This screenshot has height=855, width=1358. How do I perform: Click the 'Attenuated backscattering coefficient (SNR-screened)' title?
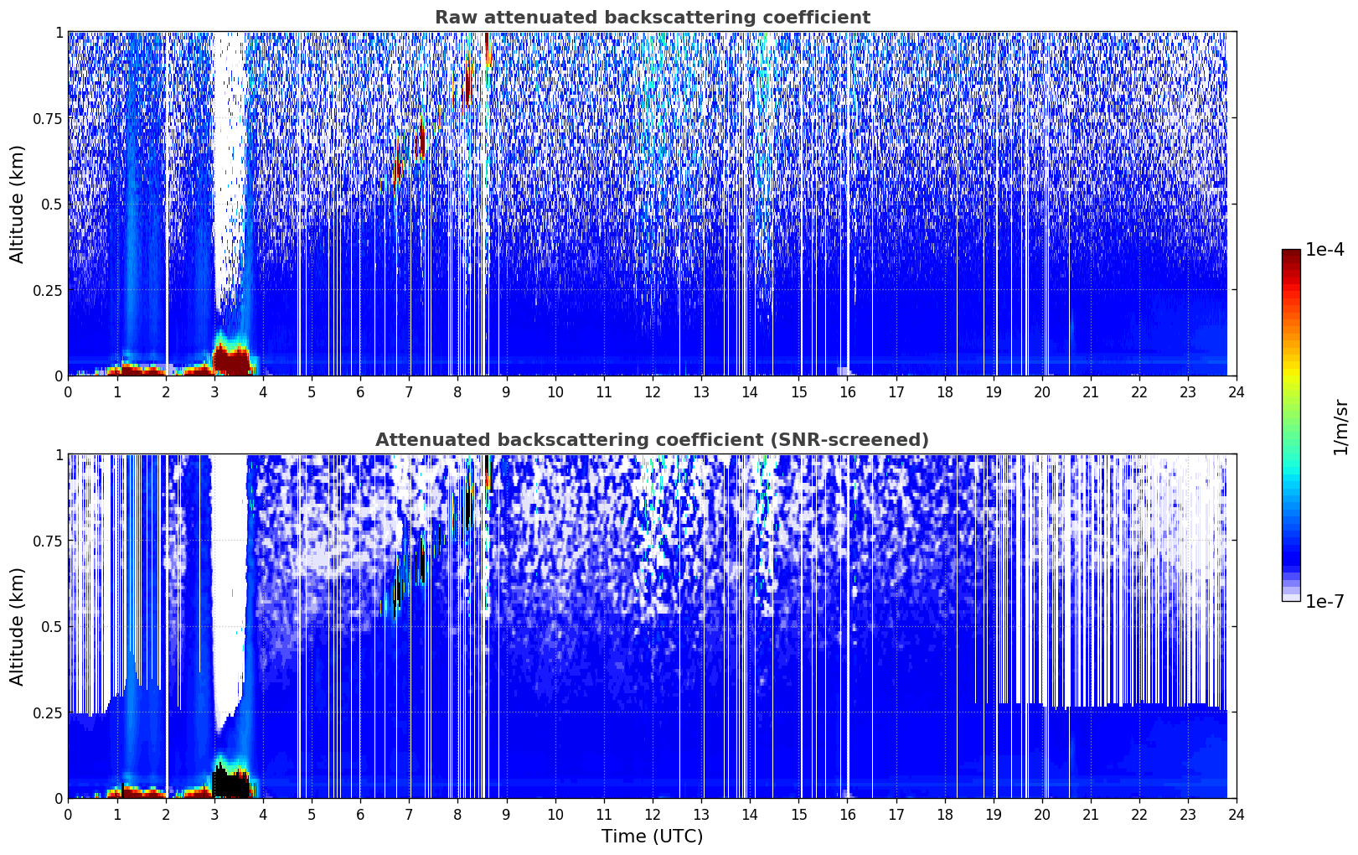[x=652, y=440]
